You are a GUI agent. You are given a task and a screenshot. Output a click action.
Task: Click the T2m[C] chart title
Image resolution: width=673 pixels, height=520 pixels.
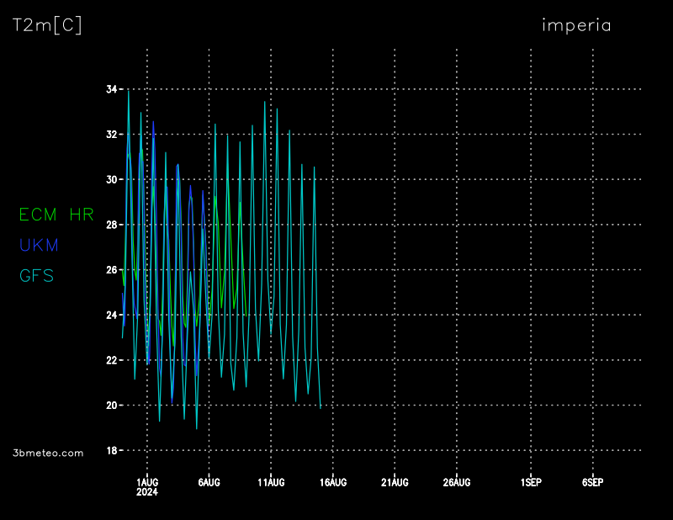coord(47,26)
